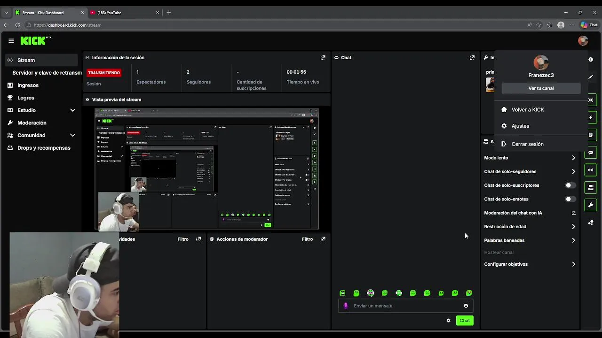602x338 pixels.
Task: Pop out the Información de la sesión panel
Action: 323,58
